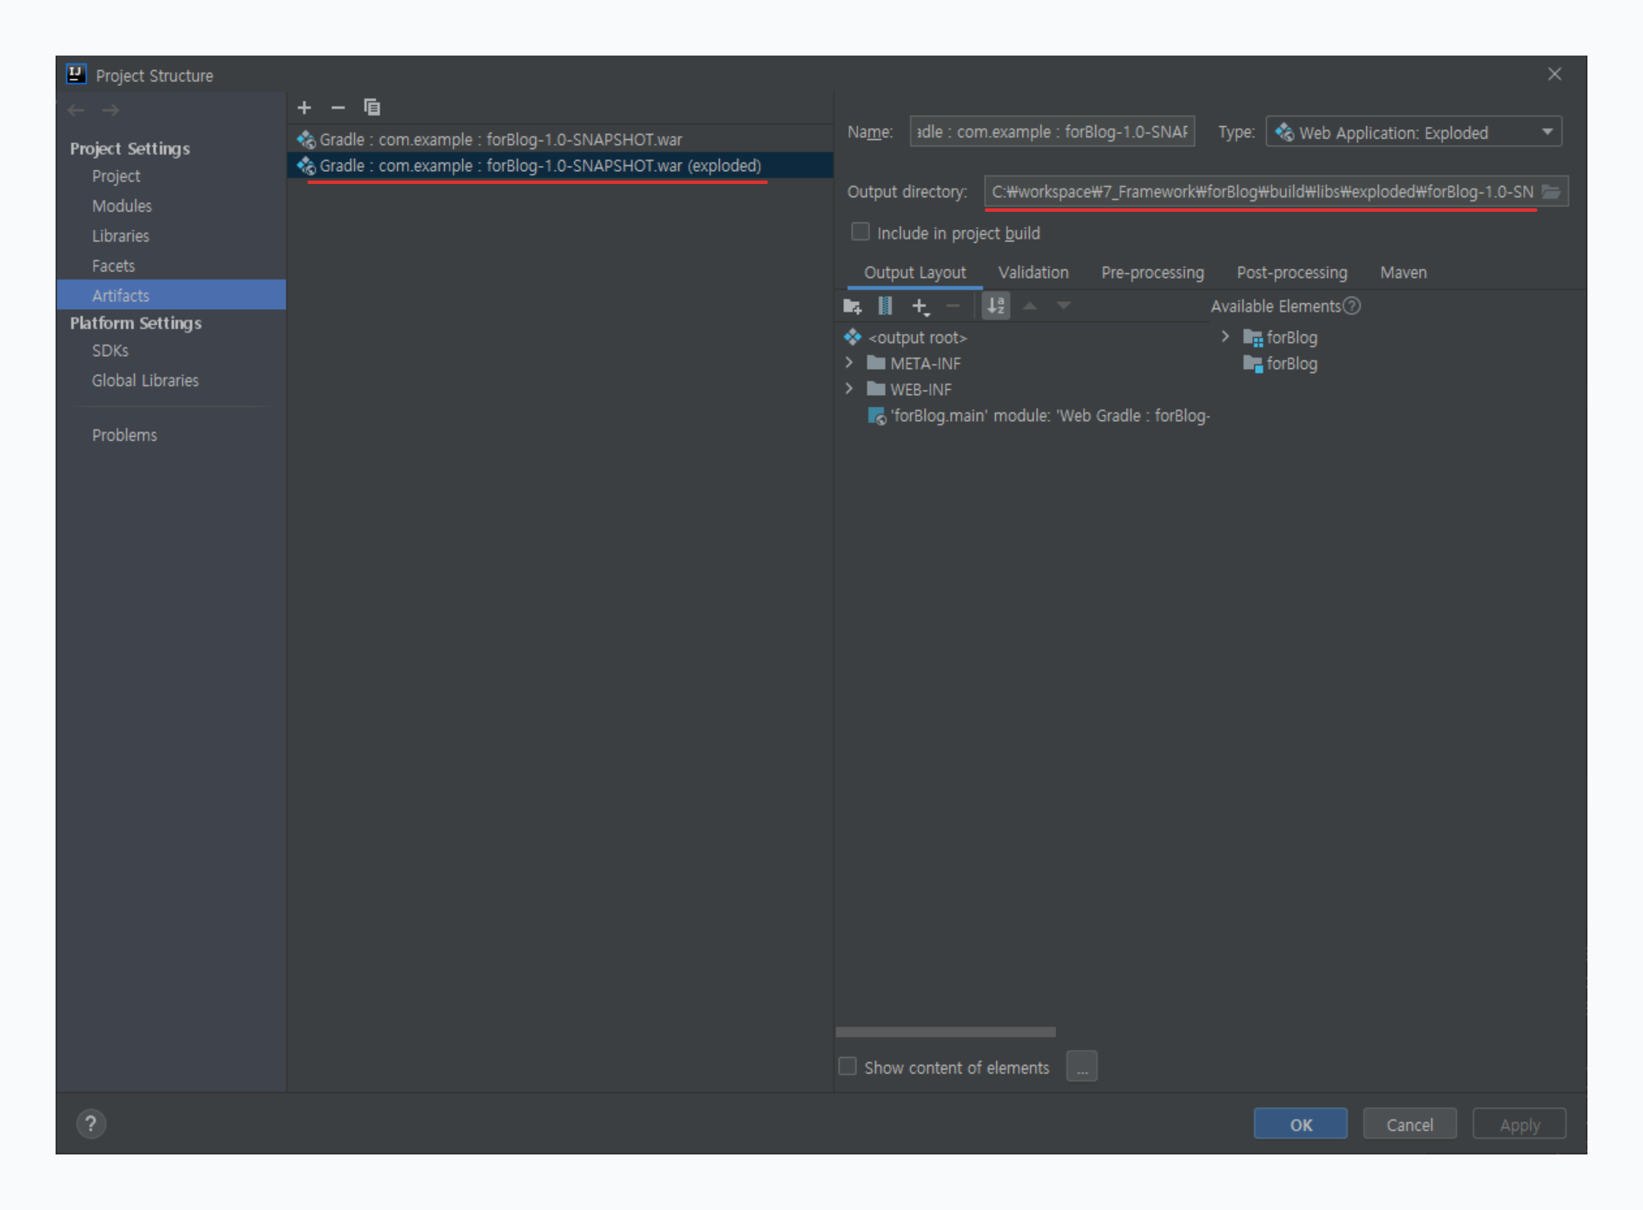Select Project in Project Settings
Viewport: 1643px width, 1210px height.
pyautogui.click(x=116, y=176)
